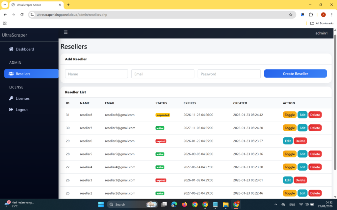Image resolution: width=337 pixels, height=210 pixels.
Task: Click the Licenses wrench icon
Action: coord(11,98)
